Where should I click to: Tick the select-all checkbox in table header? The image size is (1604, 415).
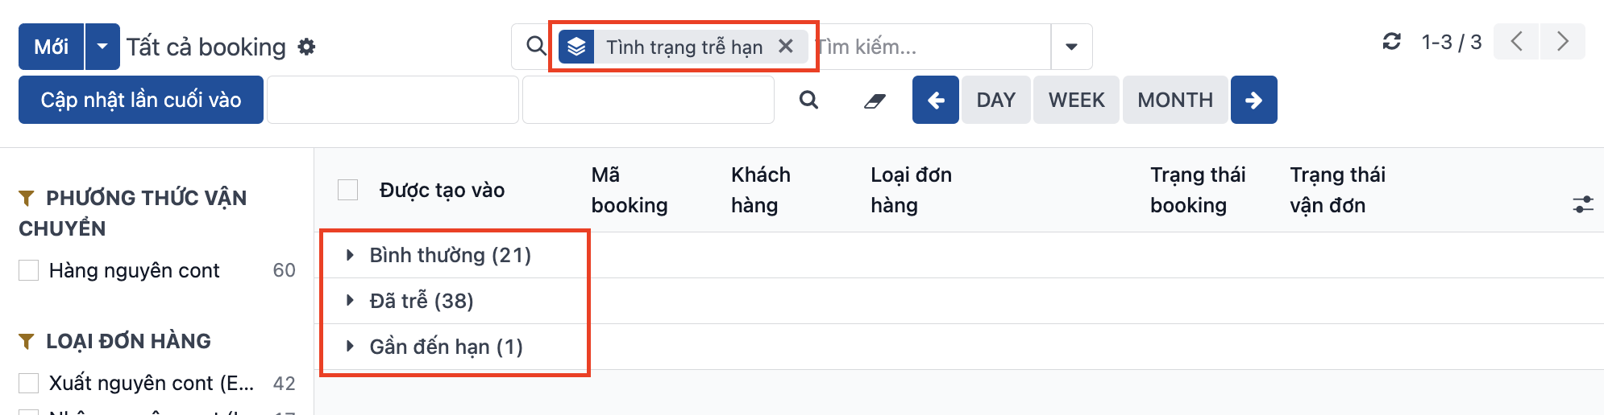347,190
